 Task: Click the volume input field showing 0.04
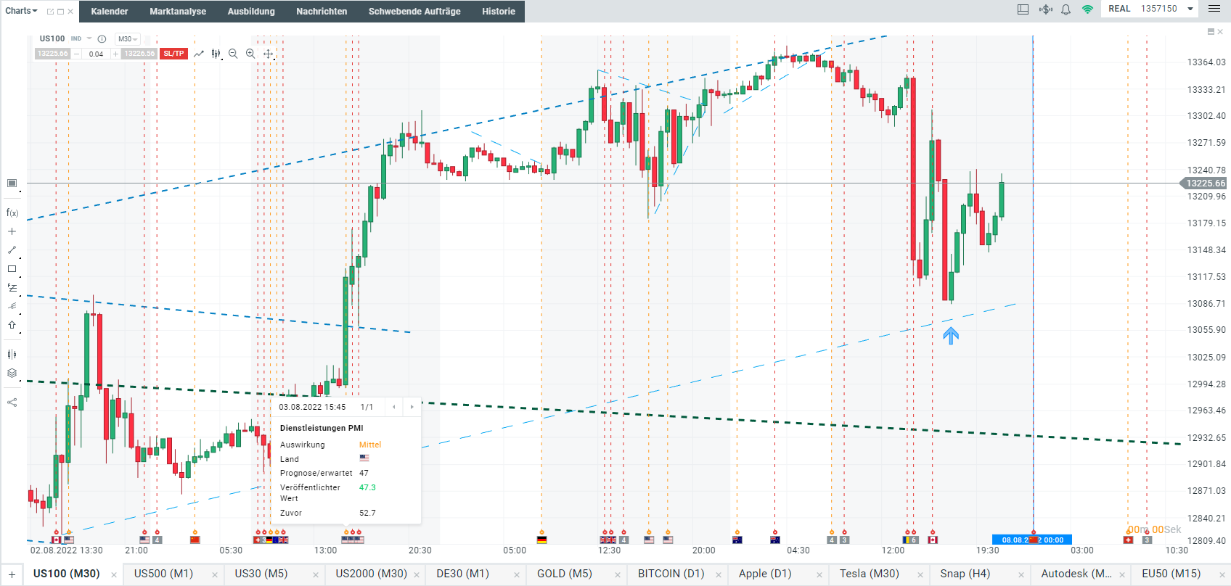[x=96, y=54]
